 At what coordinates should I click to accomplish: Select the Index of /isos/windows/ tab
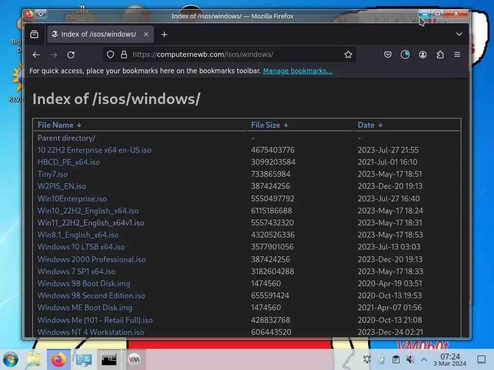point(100,34)
